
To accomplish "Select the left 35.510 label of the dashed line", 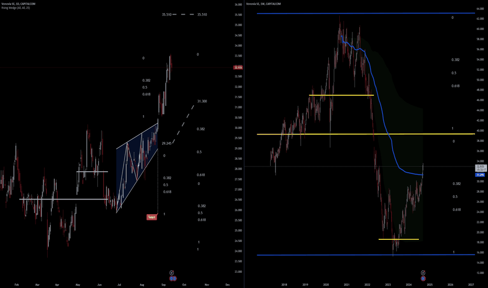I will click(167, 14).
